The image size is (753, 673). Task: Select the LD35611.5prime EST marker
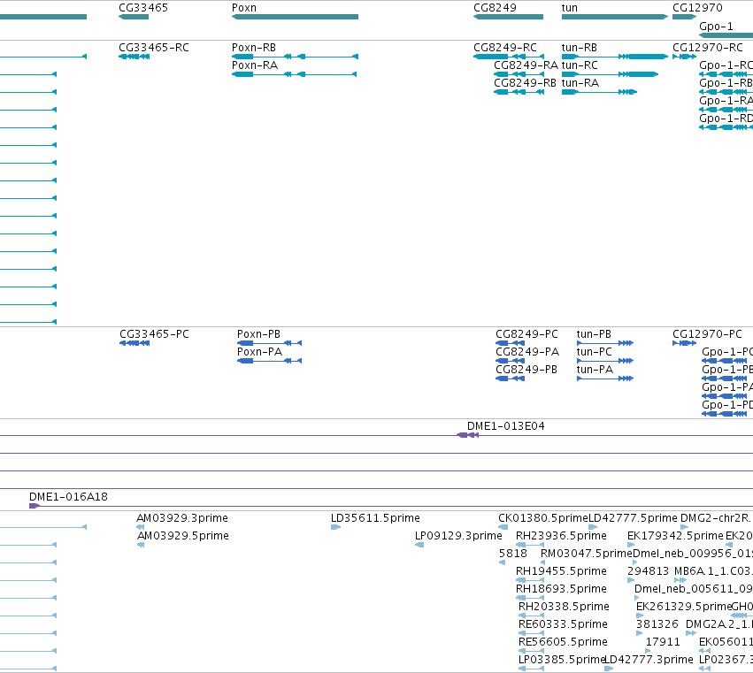[335, 527]
